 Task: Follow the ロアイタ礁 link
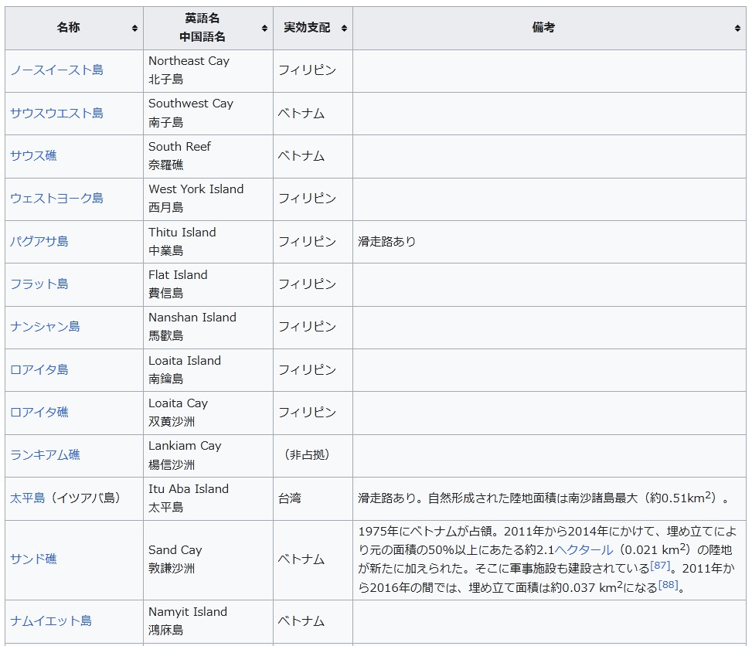coord(39,412)
